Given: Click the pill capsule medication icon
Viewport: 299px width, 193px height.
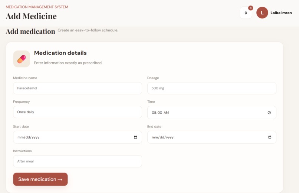Looking at the screenshot, I should coord(22,59).
